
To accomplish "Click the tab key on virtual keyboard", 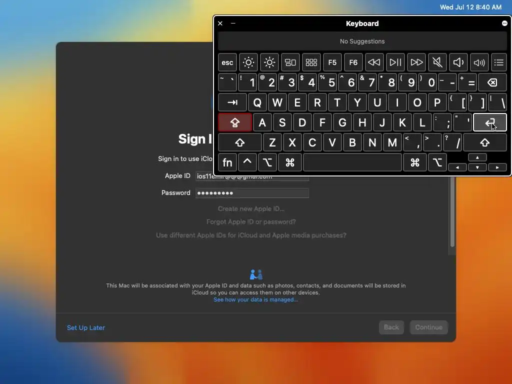I will (x=232, y=102).
